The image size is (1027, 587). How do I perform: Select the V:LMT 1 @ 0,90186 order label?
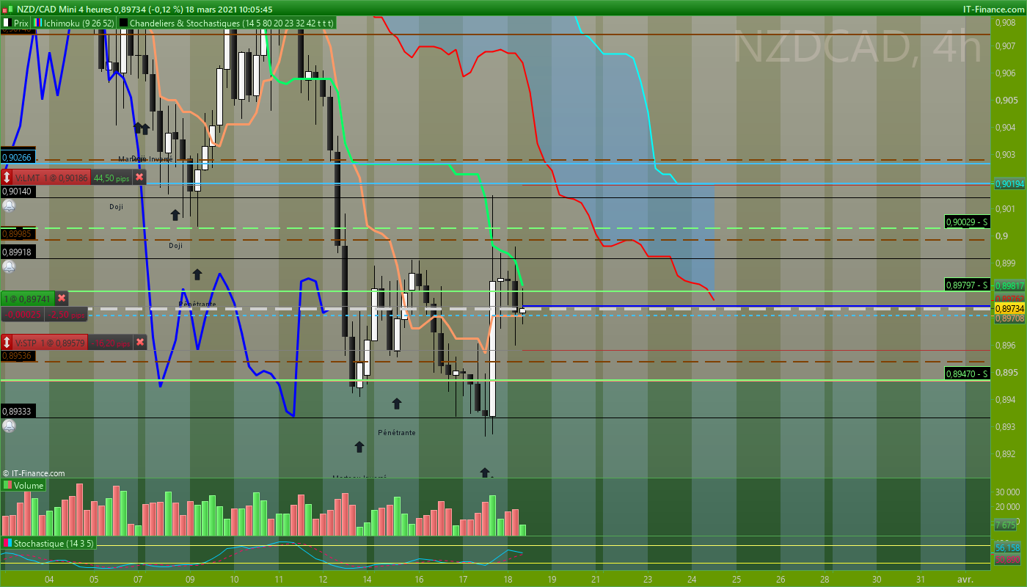(x=51, y=178)
